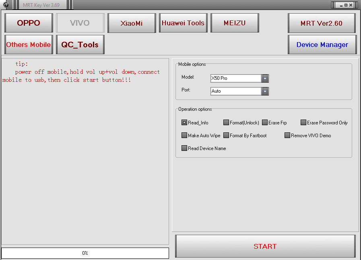
Task: Click the Model field showing X50 Pro
Action: (236, 79)
